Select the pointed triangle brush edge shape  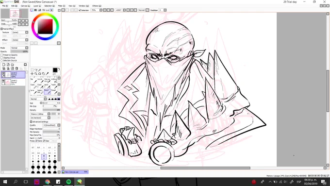coord(49,99)
